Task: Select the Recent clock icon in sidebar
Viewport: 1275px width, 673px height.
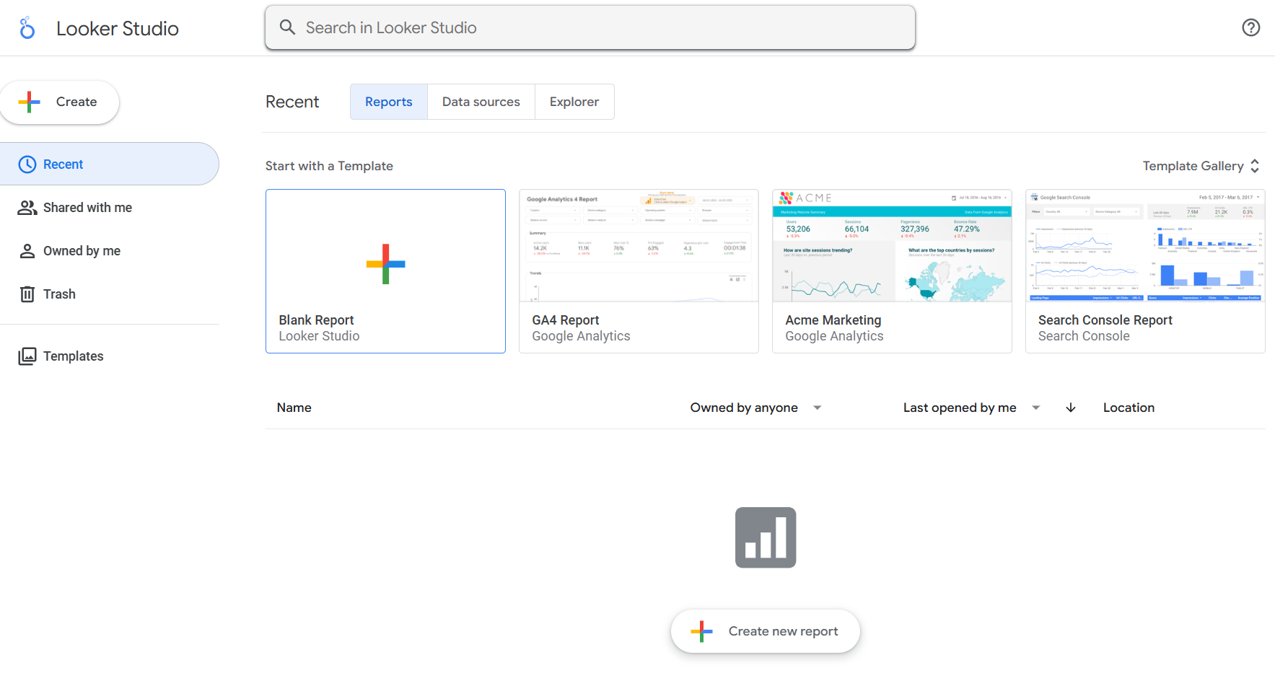Action: [27, 164]
